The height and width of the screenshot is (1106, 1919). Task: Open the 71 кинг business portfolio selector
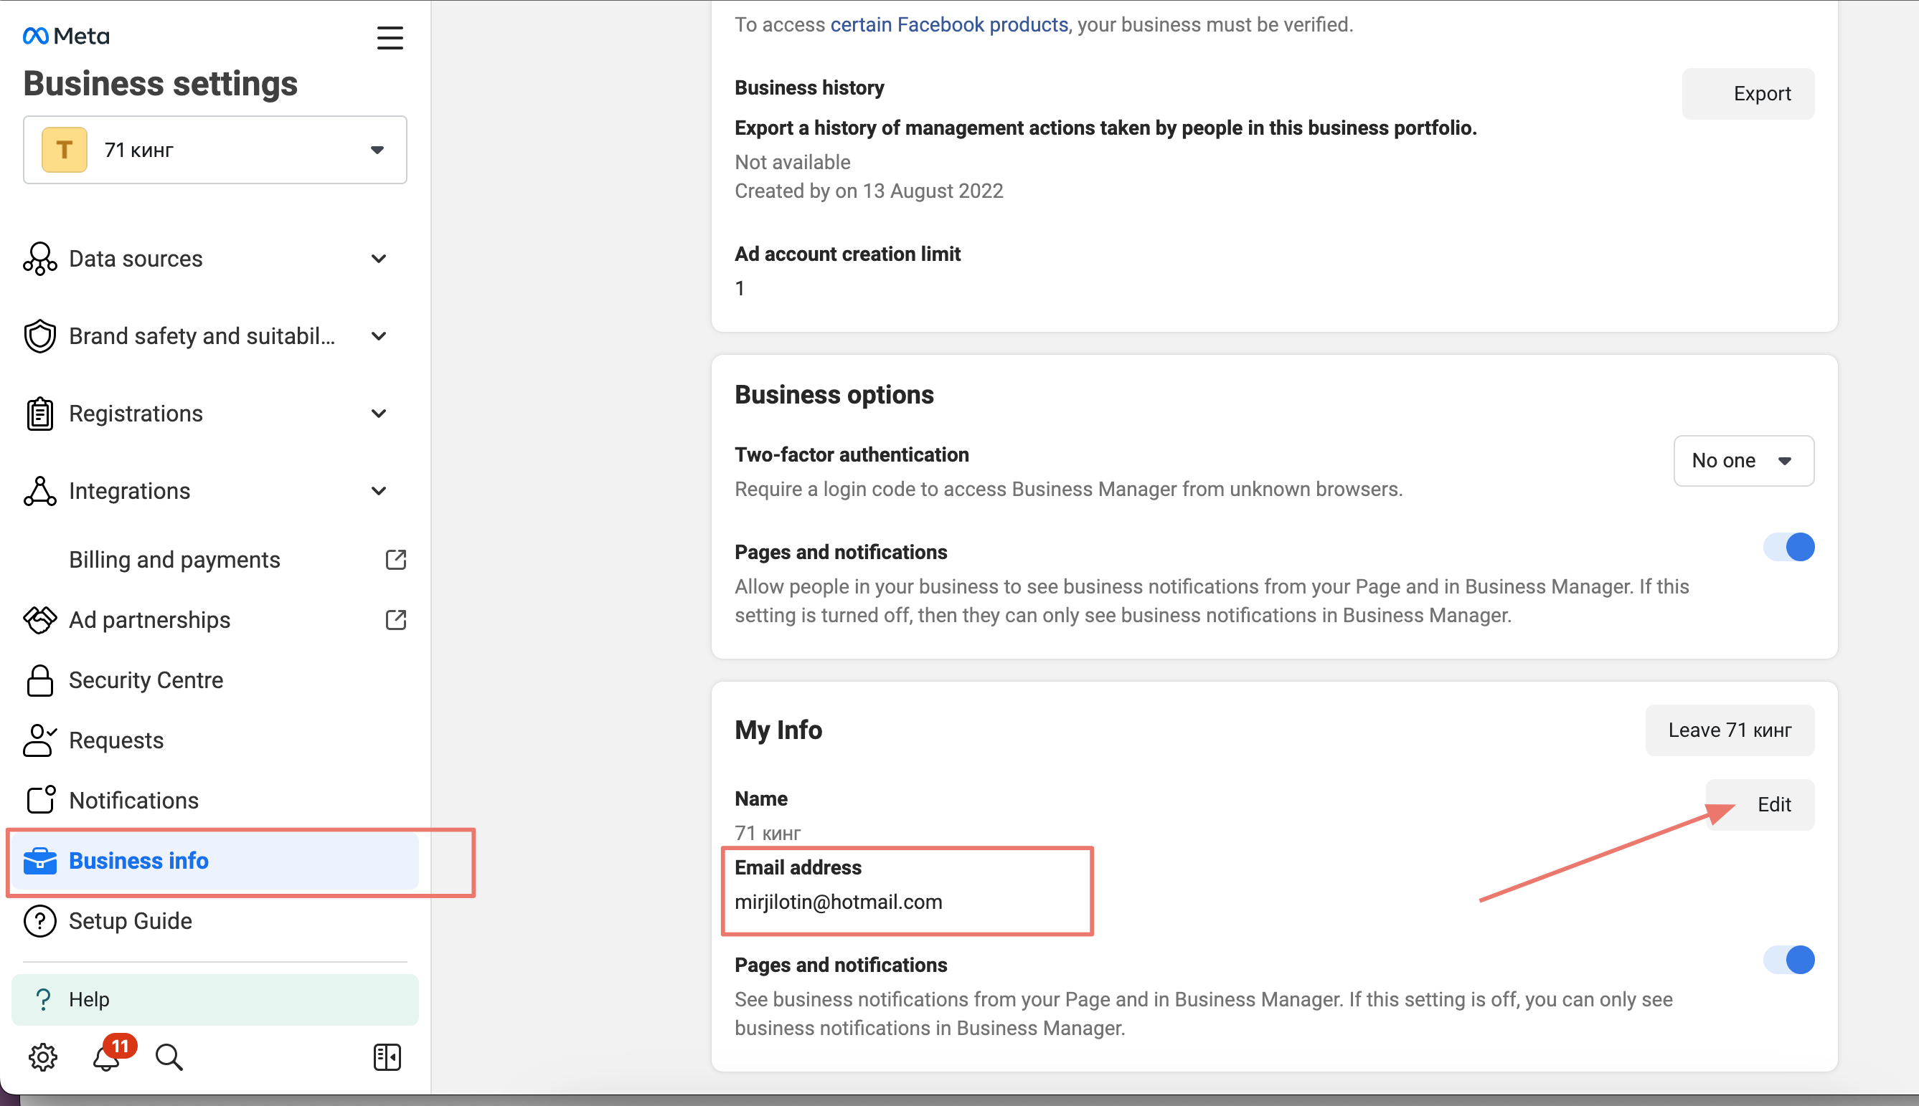point(215,150)
